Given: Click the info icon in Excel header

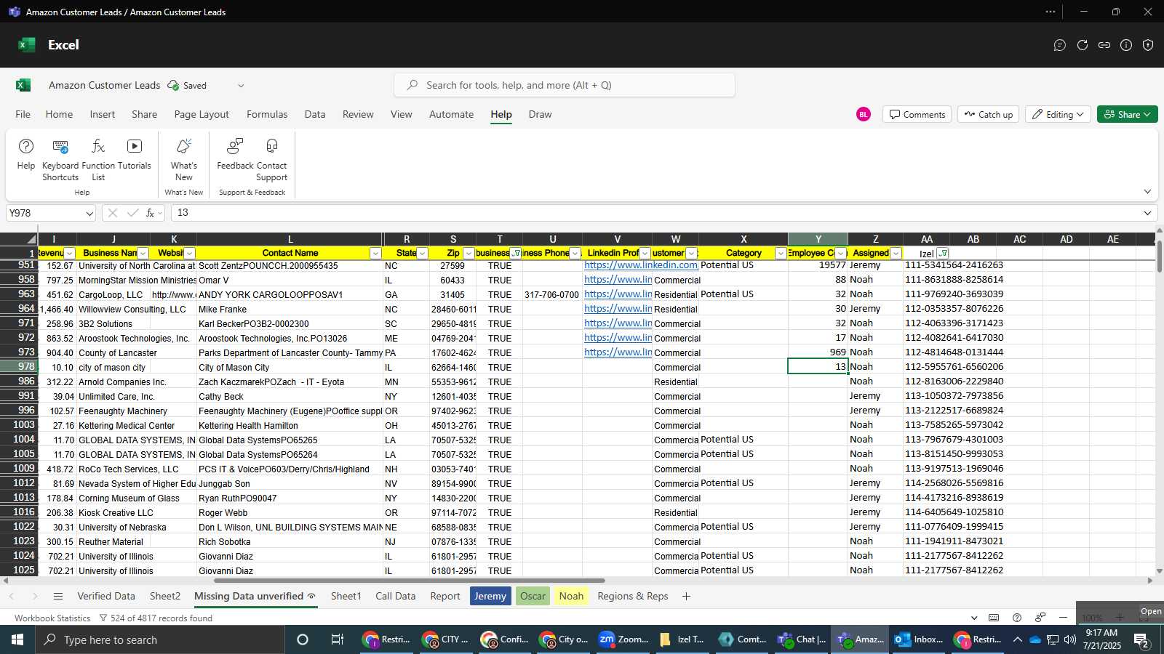Looking at the screenshot, I should click(1126, 45).
